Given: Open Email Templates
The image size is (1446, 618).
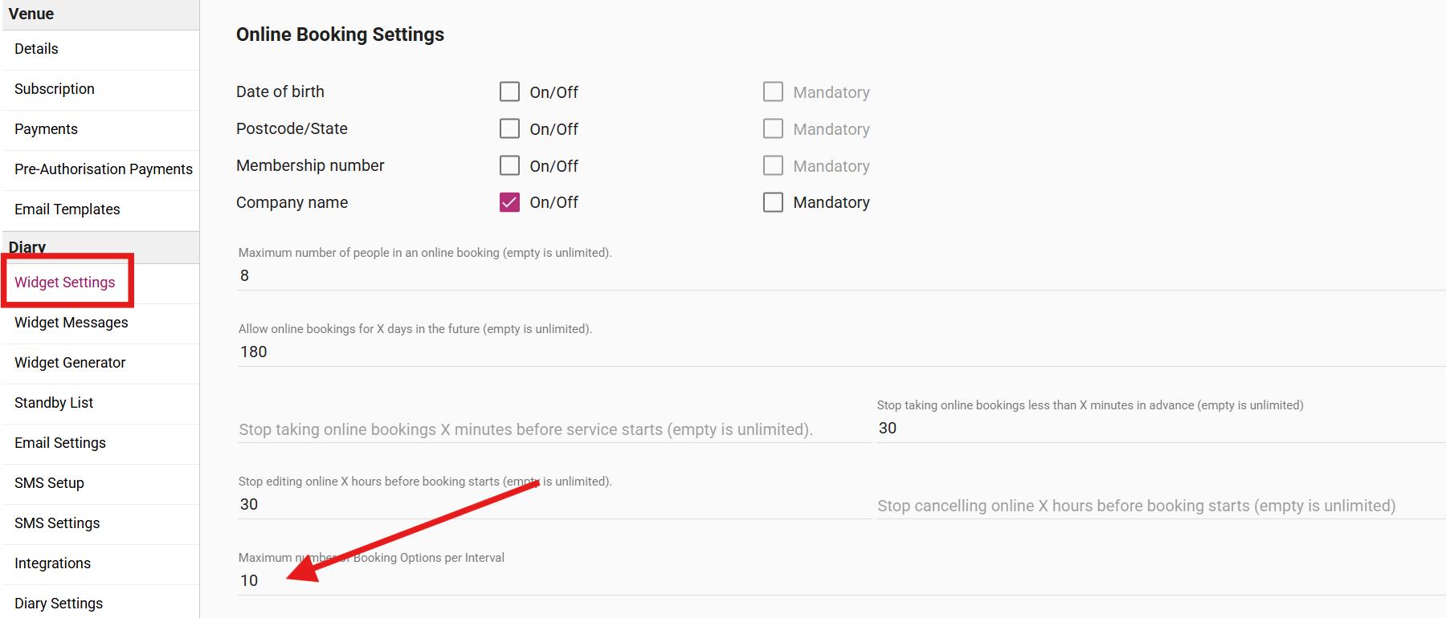Looking at the screenshot, I should pos(67,209).
